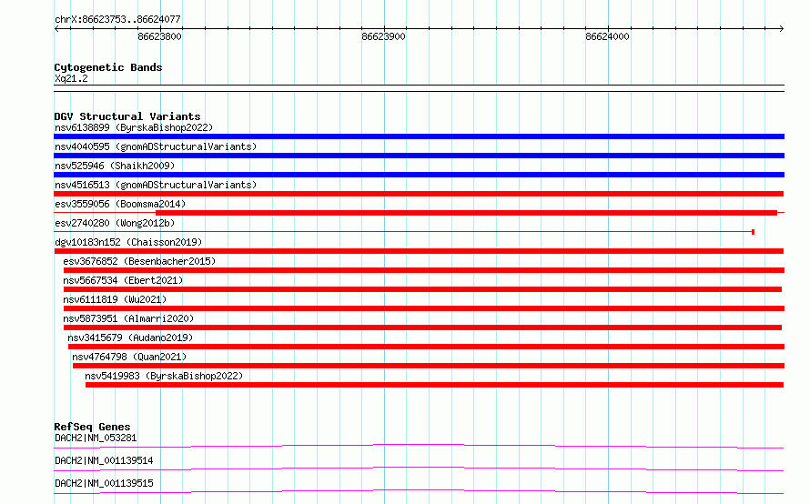Click the magenta line of DACH2|NM_053281
810x504 pixels.
pyautogui.click(x=419, y=446)
